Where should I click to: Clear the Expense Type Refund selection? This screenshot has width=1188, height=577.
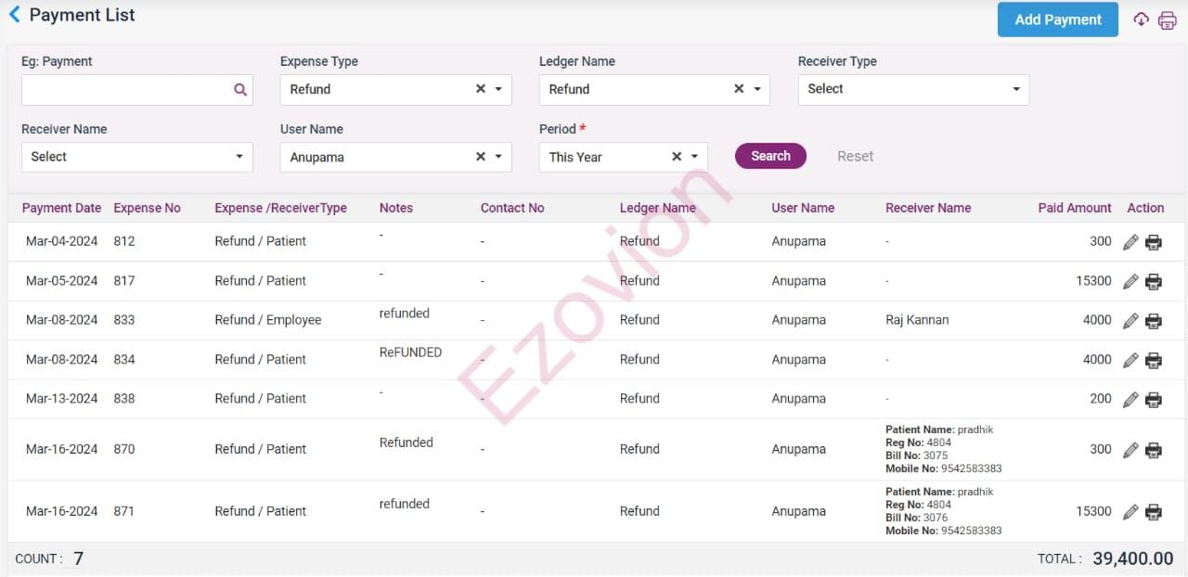pos(481,89)
